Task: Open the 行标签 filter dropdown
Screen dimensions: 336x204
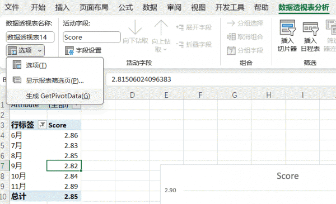Action: pos(42,125)
